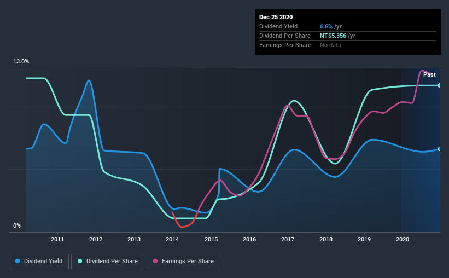Click the tooltip Dividend Yield row label

coord(278,26)
